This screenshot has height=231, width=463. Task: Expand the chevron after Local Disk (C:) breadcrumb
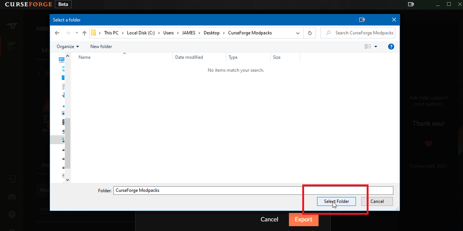click(159, 33)
